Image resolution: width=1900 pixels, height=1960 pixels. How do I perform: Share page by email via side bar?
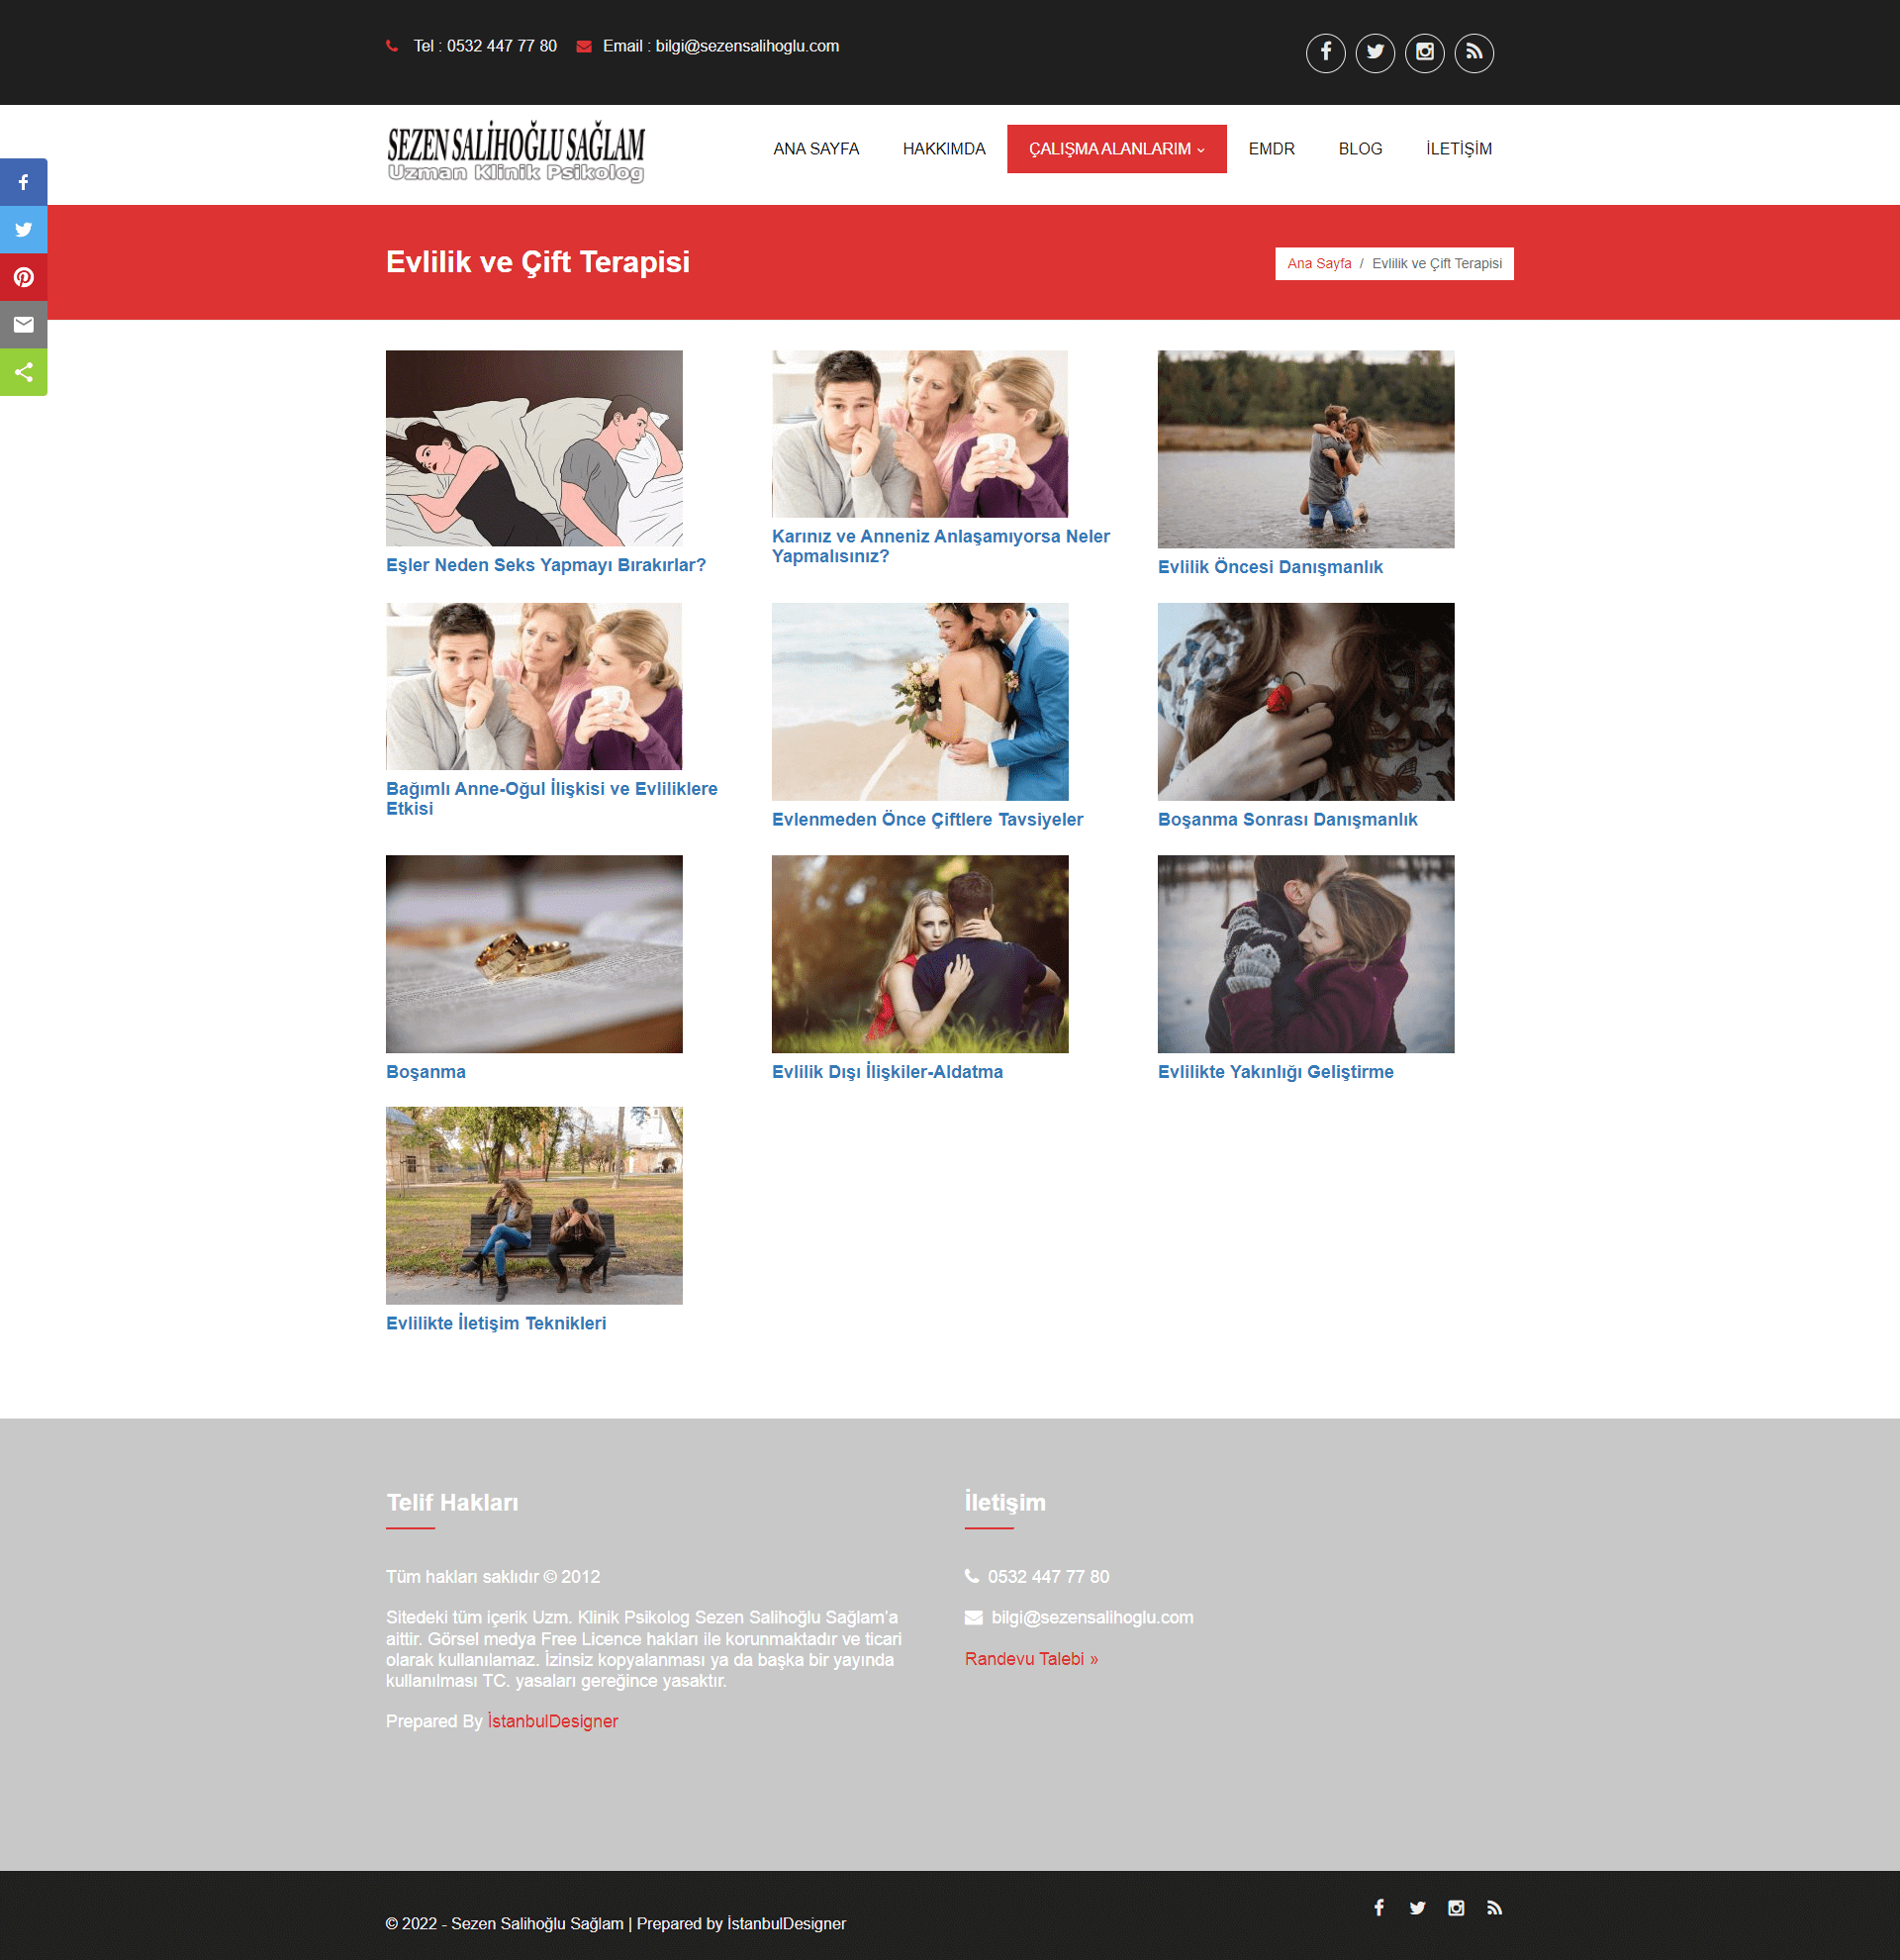tap(24, 324)
